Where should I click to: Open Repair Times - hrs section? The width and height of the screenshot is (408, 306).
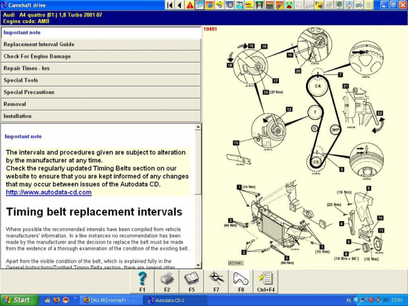point(101,68)
